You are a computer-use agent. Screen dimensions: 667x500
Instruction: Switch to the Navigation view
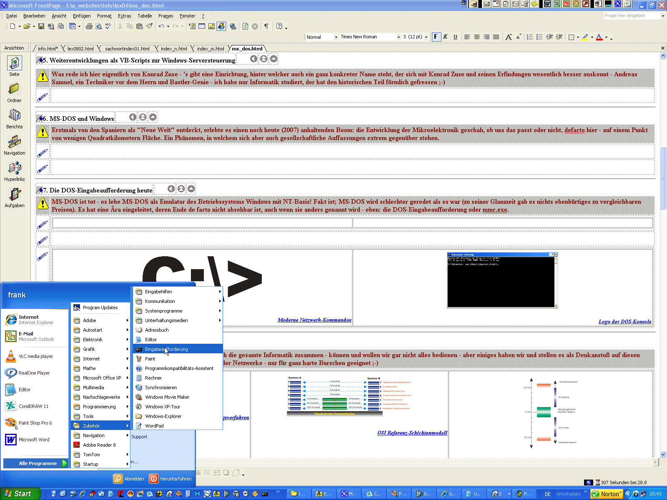point(14,145)
